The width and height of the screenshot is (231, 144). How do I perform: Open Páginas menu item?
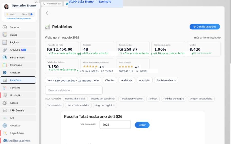point(18,42)
